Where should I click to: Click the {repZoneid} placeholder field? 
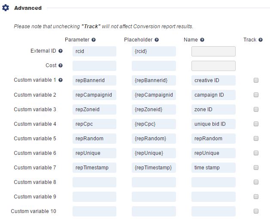[154, 110]
